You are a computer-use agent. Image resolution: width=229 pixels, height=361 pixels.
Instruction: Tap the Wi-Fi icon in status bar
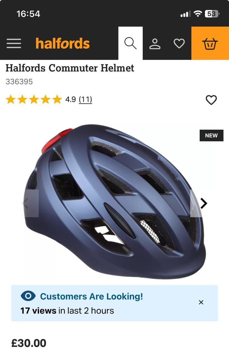click(x=198, y=14)
